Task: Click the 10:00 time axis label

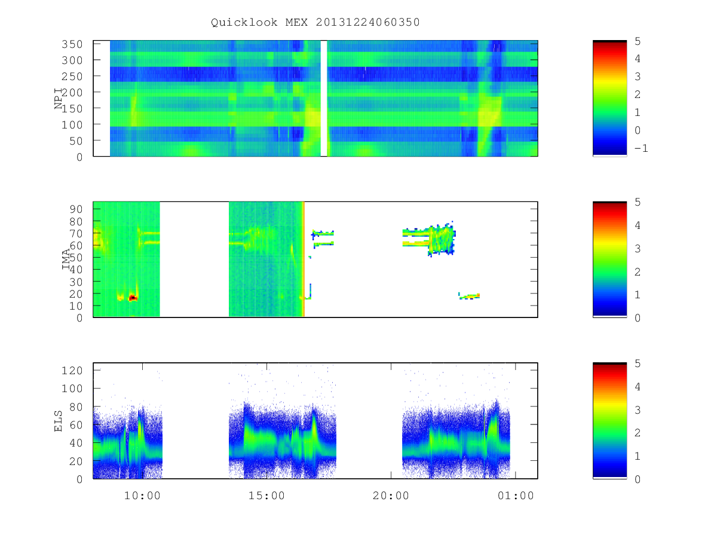Action: (x=141, y=495)
